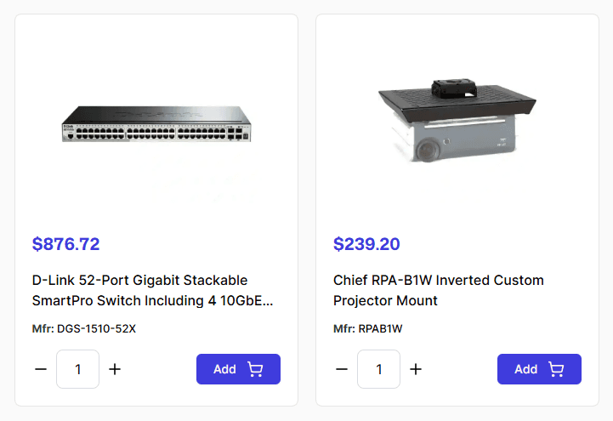Image resolution: width=613 pixels, height=421 pixels.
Task: Increase quantity for the Chief projector mount
Action: point(416,369)
